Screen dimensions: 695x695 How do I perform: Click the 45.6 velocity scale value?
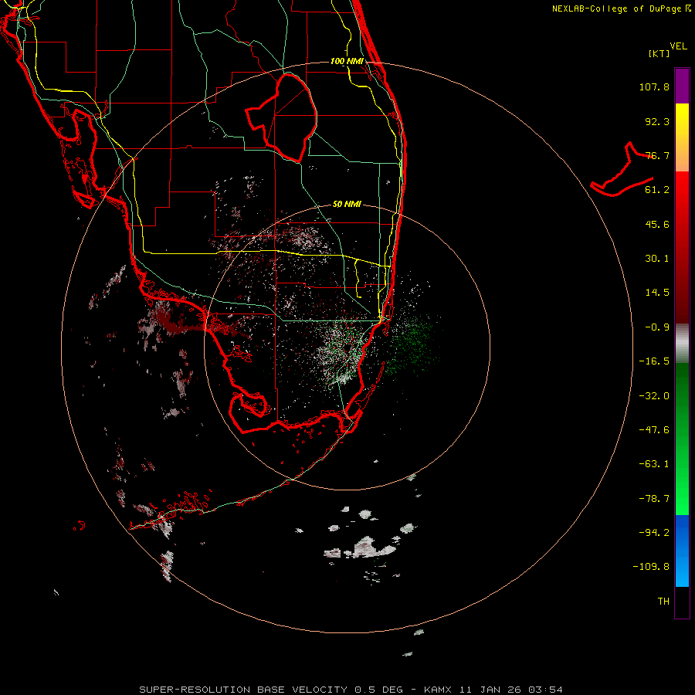(657, 224)
